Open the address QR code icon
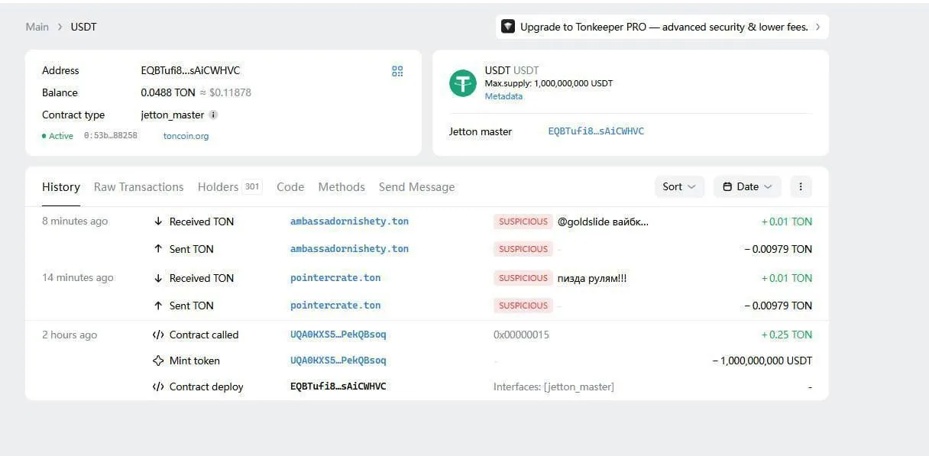929x456 pixels. coord(397,71)
